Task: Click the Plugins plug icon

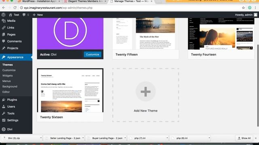Action: [4, 99]
